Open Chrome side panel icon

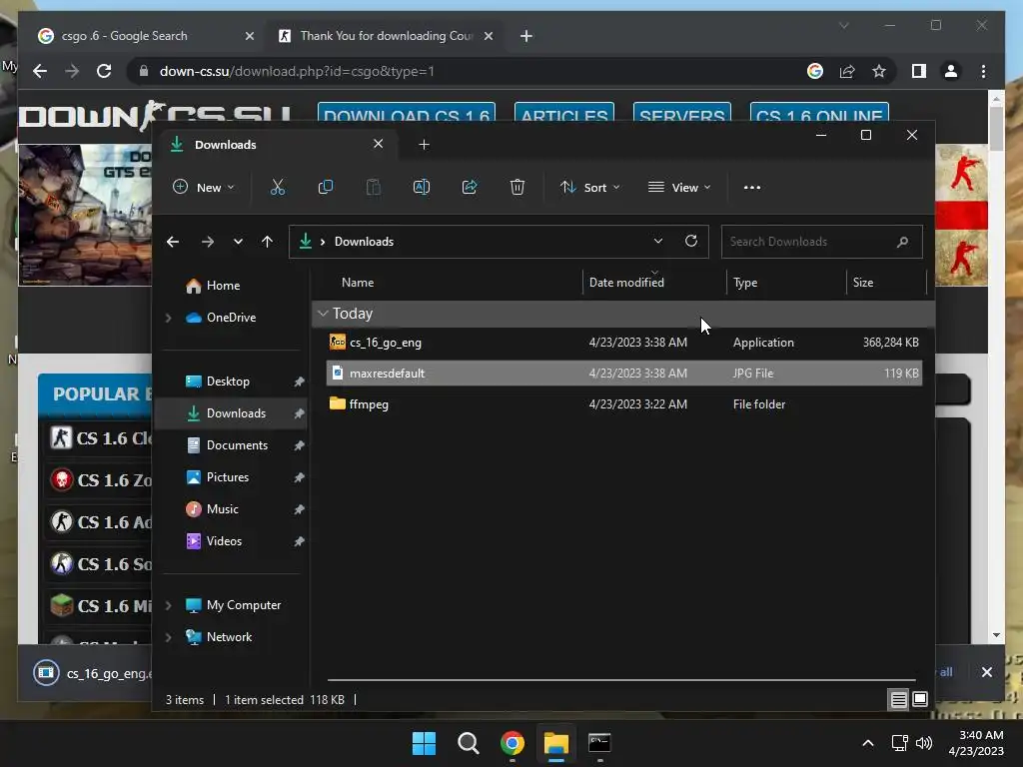pos(919,71)
